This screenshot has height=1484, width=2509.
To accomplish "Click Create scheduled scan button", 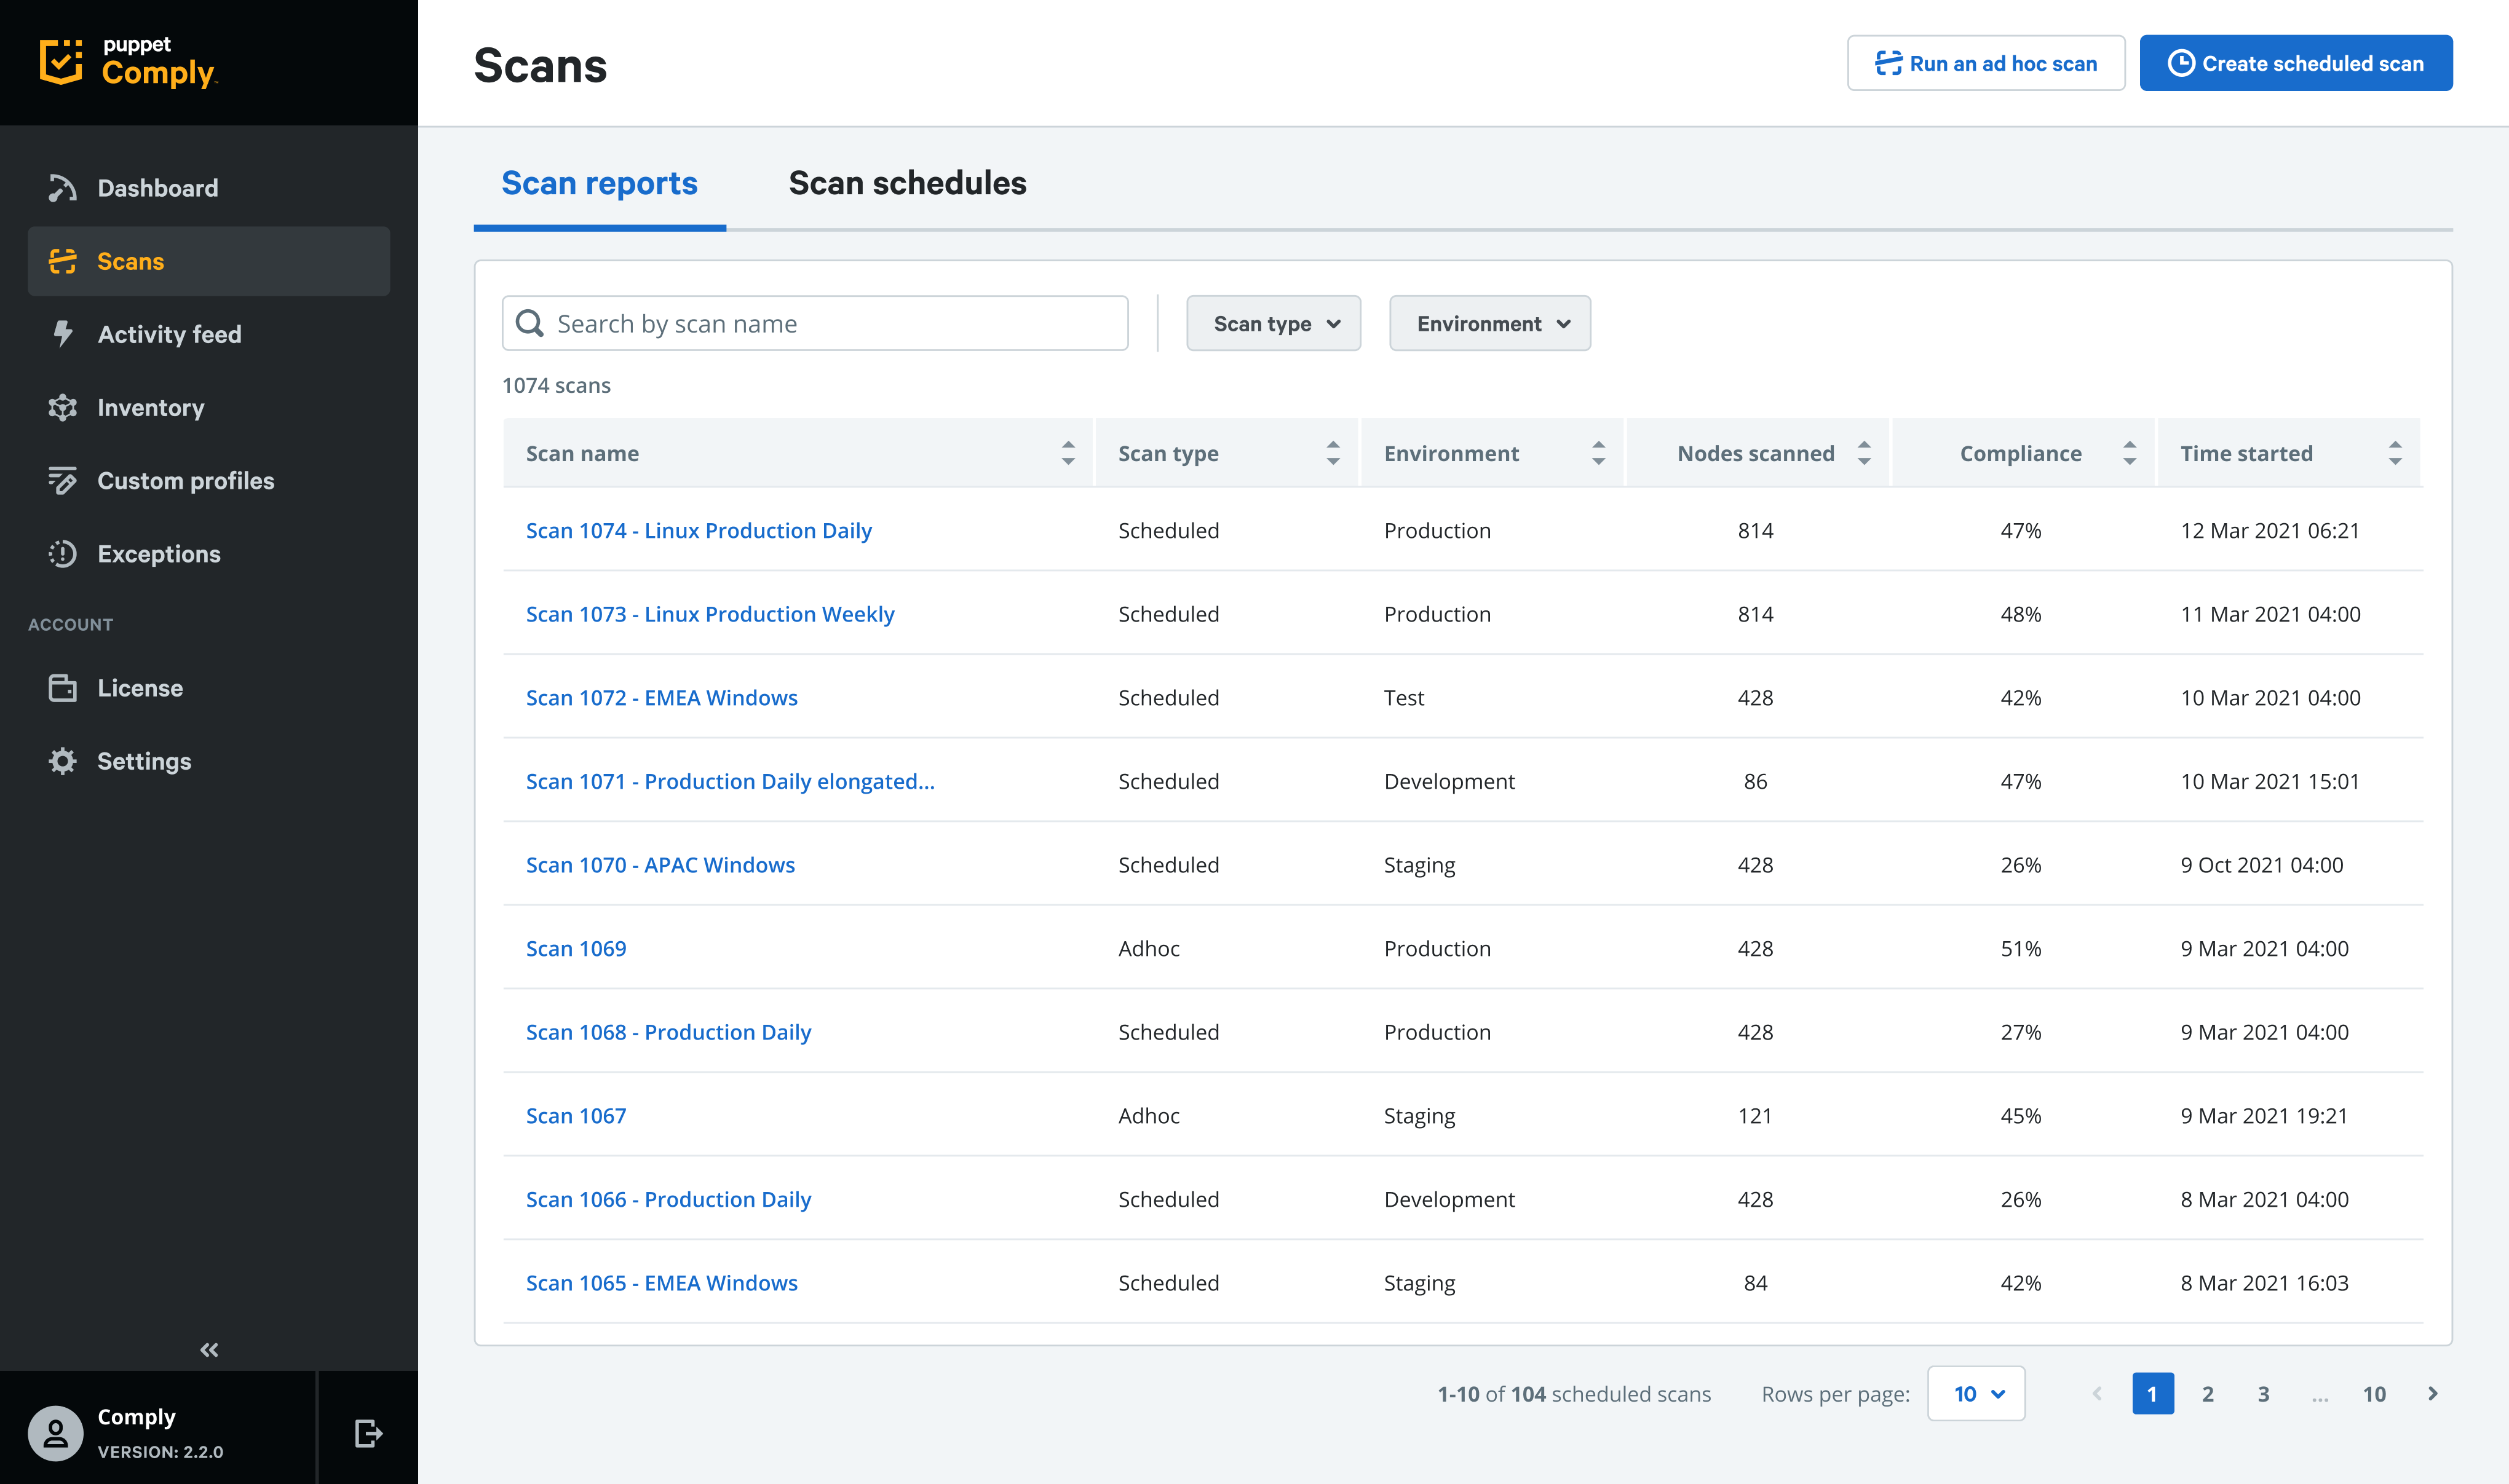I will click(2295, 64).
